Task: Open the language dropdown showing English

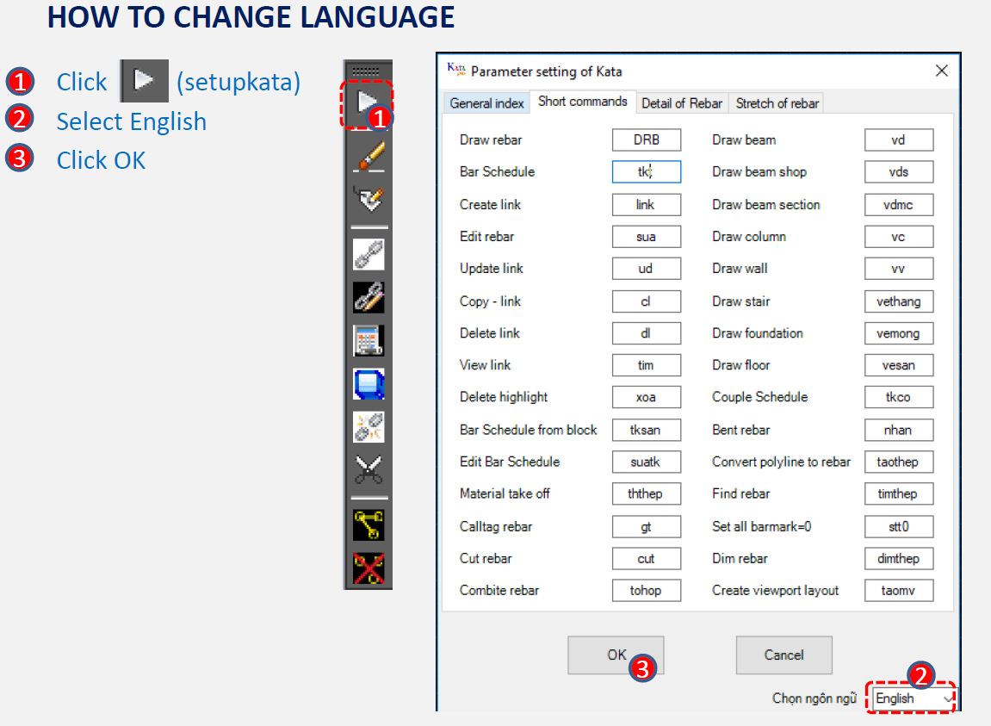Action: tap(914, 698)
